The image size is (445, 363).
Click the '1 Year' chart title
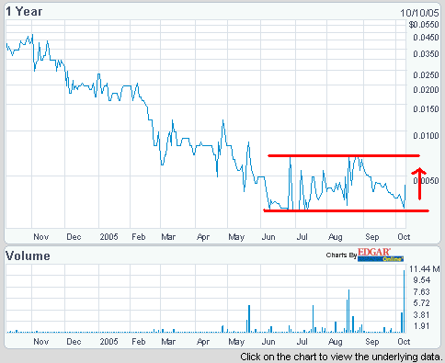(x=24, y=12)
